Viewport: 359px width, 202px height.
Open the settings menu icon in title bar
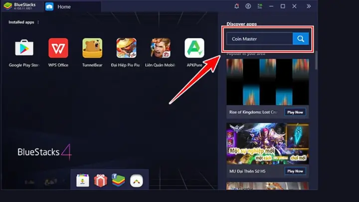click(260, 6)
